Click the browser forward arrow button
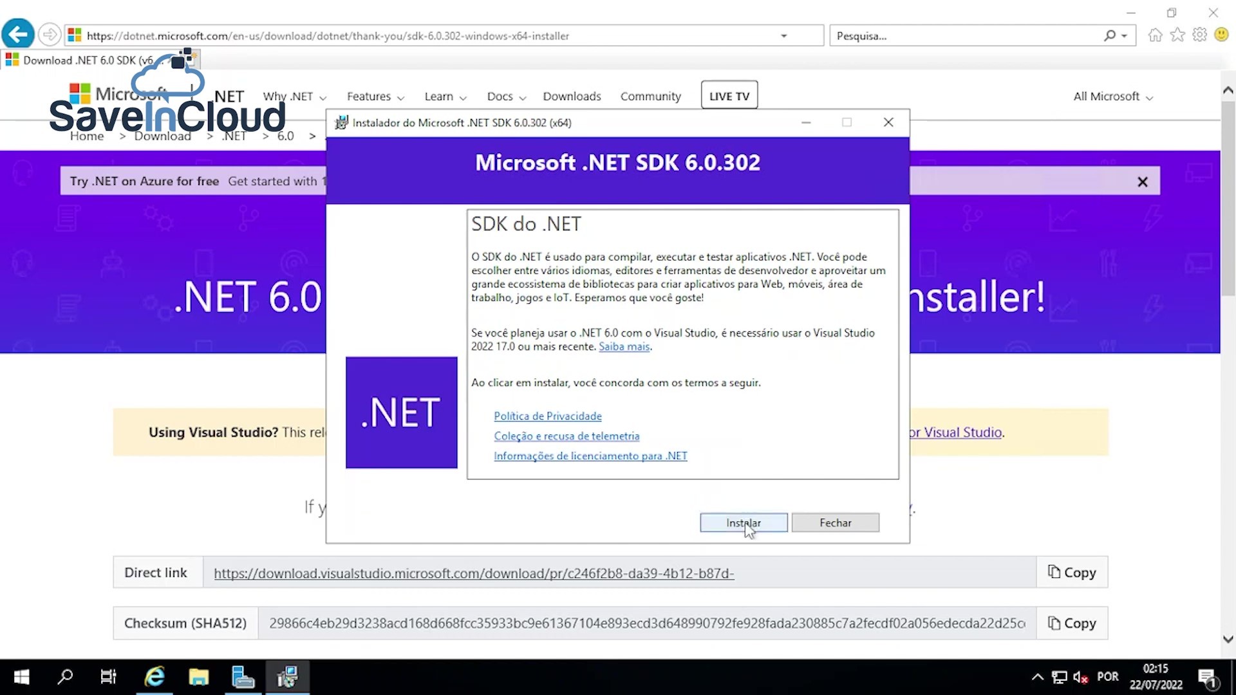This screenshot has width=1236, height=695. pos(50,35)
